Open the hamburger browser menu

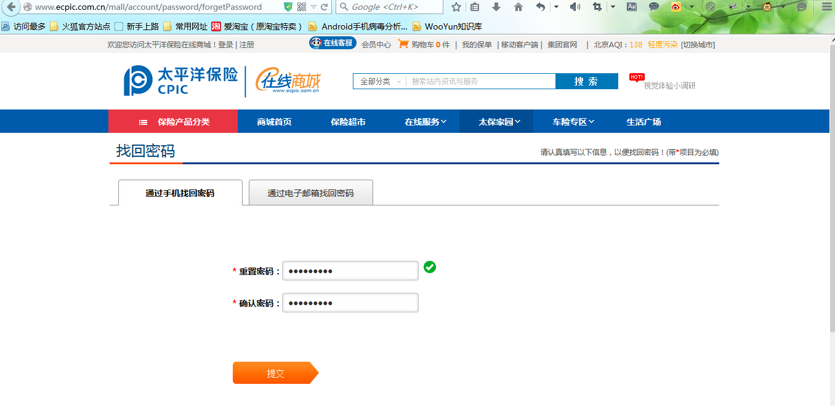point(827,7)
